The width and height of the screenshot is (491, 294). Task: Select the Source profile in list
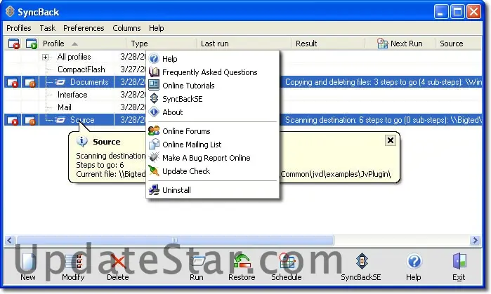click(x=82, y=120)
